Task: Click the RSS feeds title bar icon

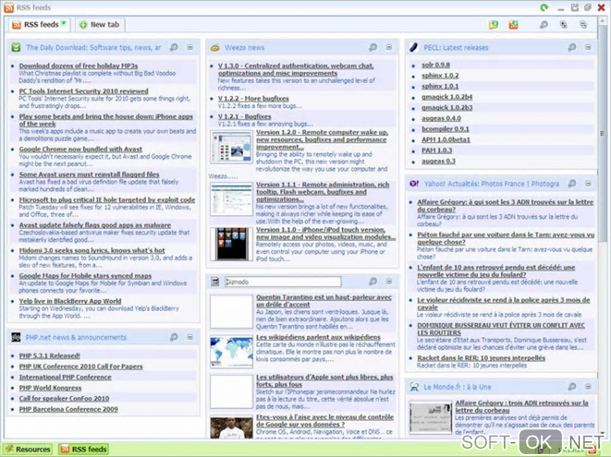Action: click(8, 7)
